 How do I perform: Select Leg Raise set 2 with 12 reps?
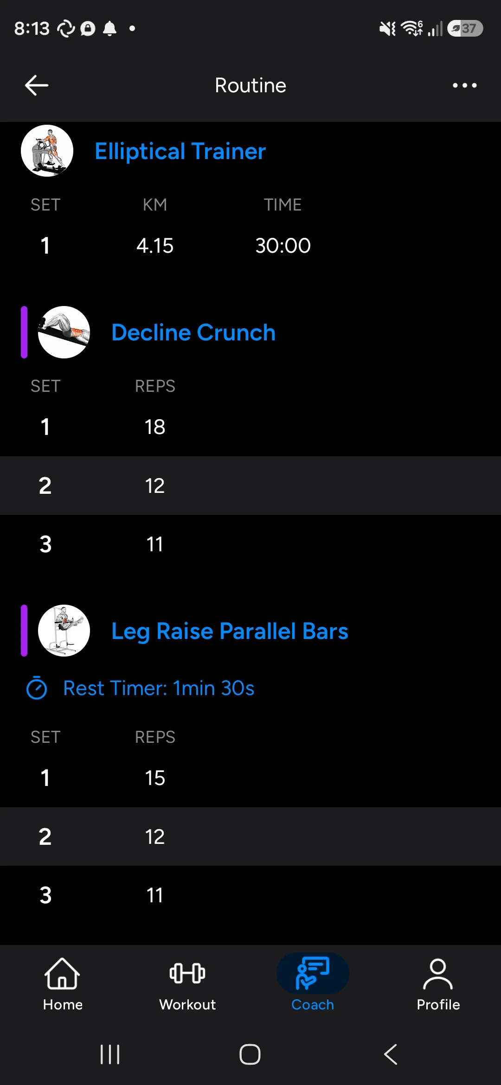(x=250, y=836)
